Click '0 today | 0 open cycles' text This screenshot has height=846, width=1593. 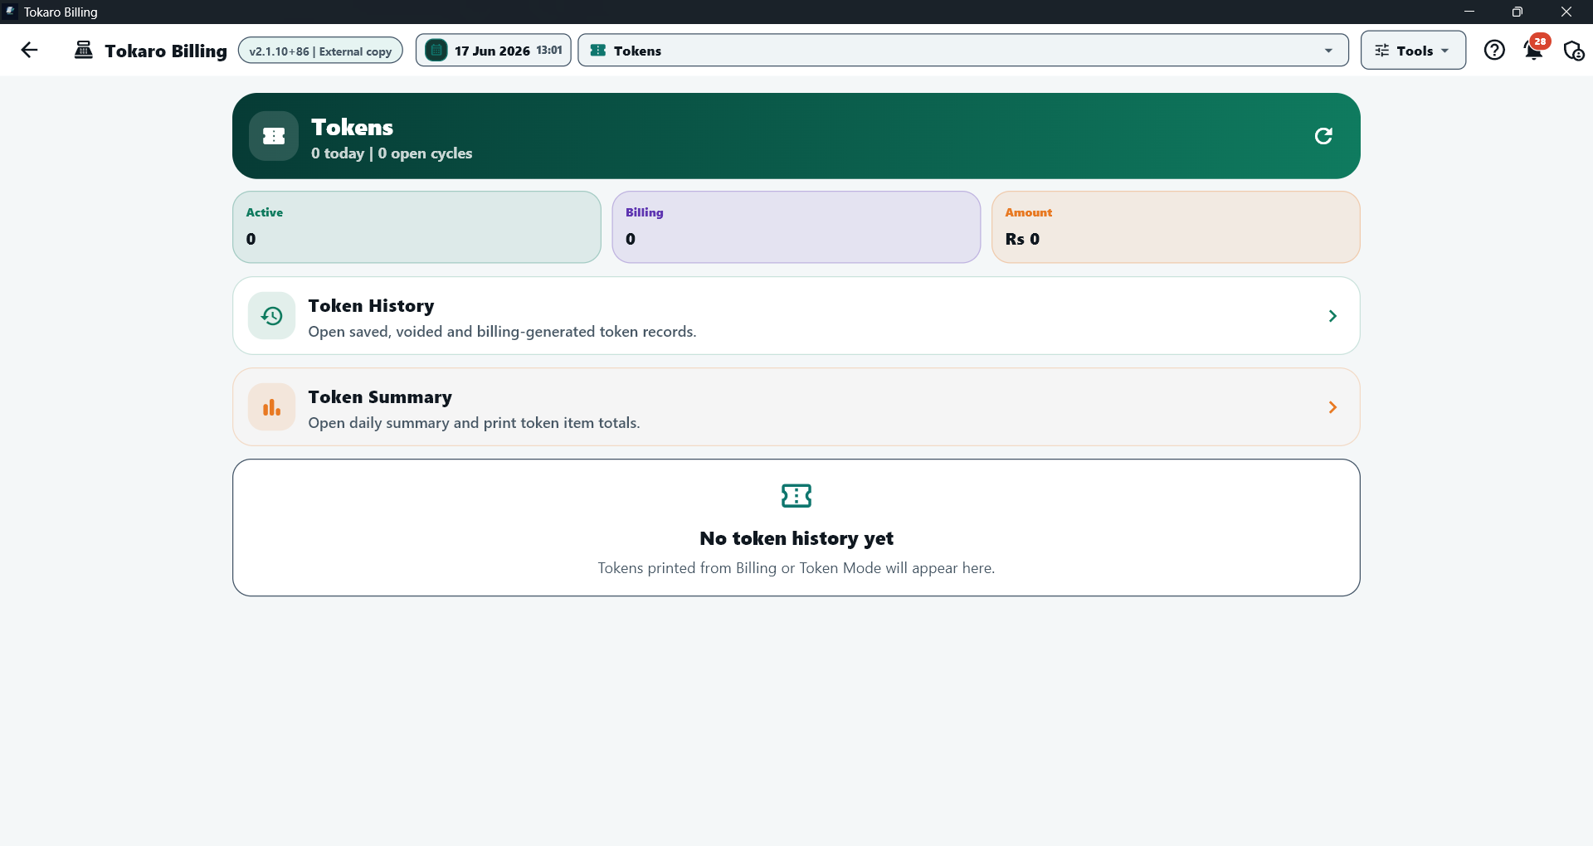(x=392, y=153)
